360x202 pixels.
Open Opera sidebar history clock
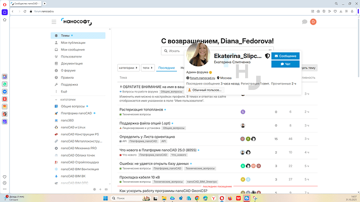click(x=5, y=183)
